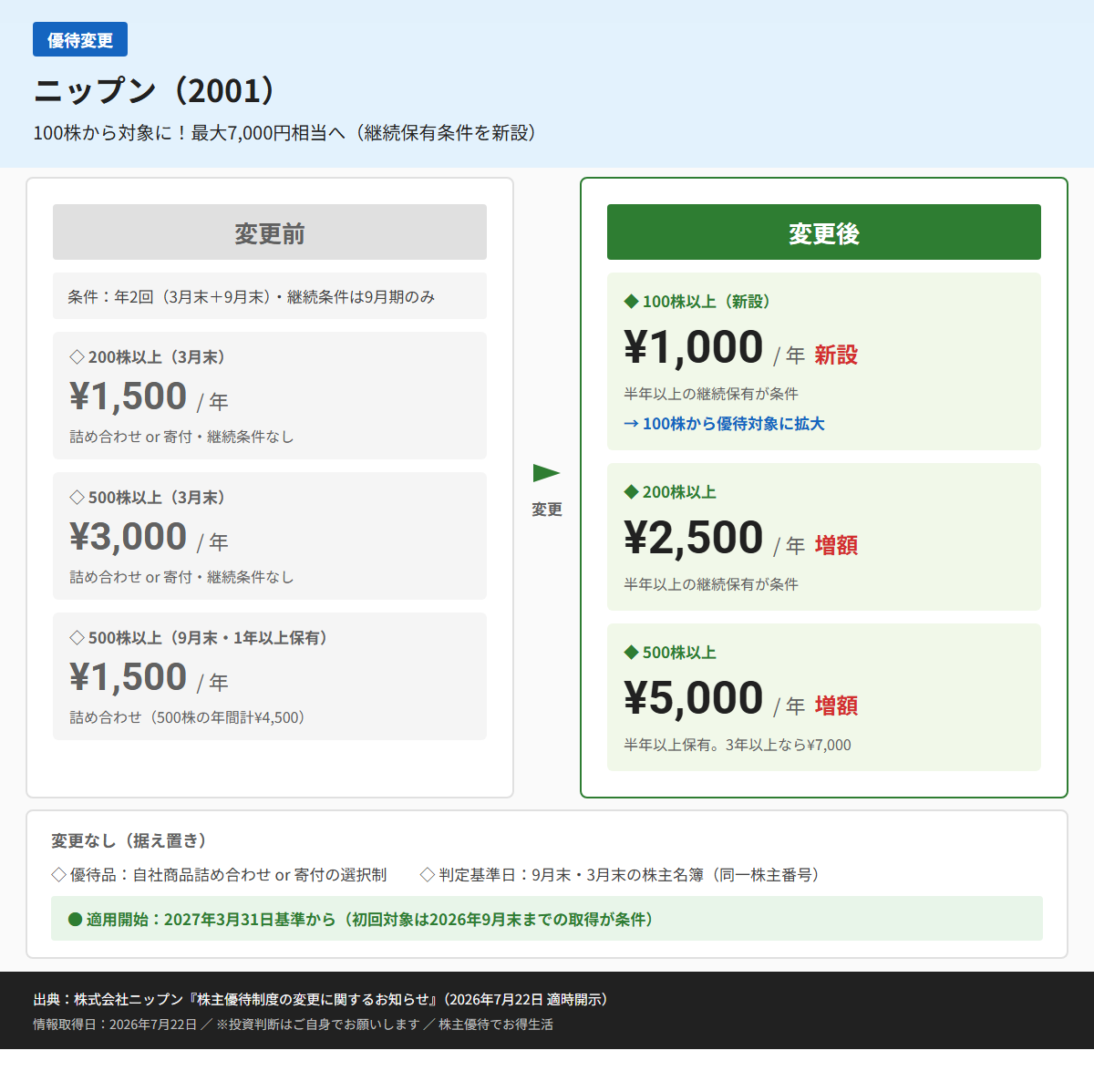Click ¥1,500 under 200株以上（3月末）
This screenshot has width=1094, height=1071.
tap(129, 396)
